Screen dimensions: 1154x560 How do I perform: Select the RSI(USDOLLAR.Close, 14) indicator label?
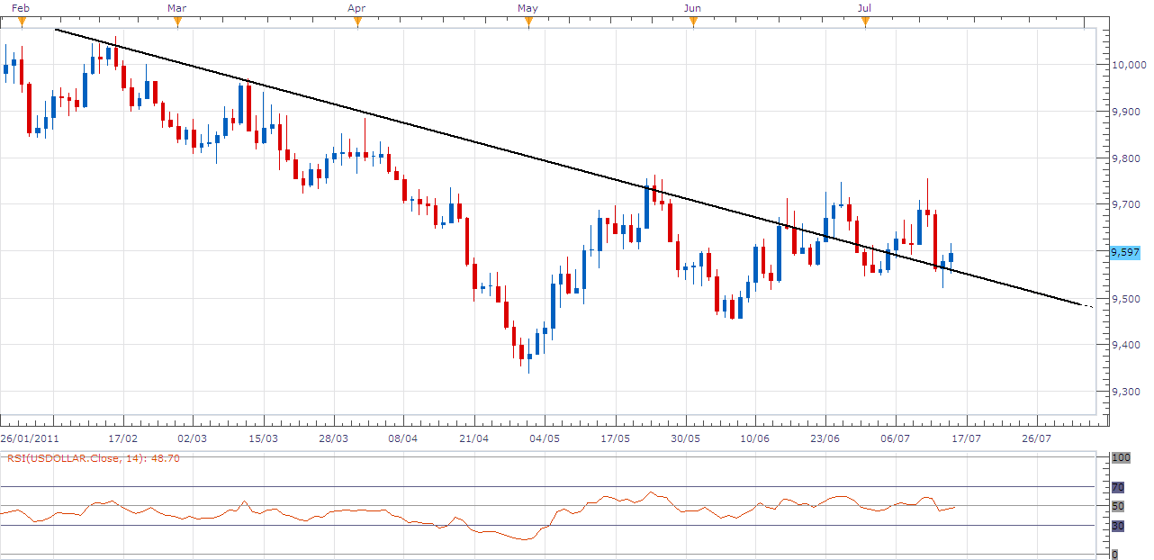(77, 457)
